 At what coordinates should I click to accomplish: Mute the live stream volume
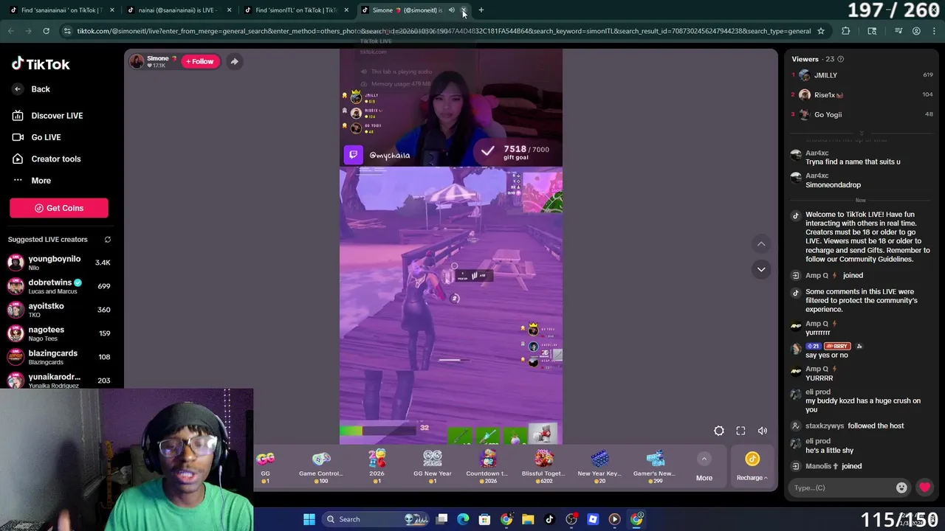click(763, 431)
